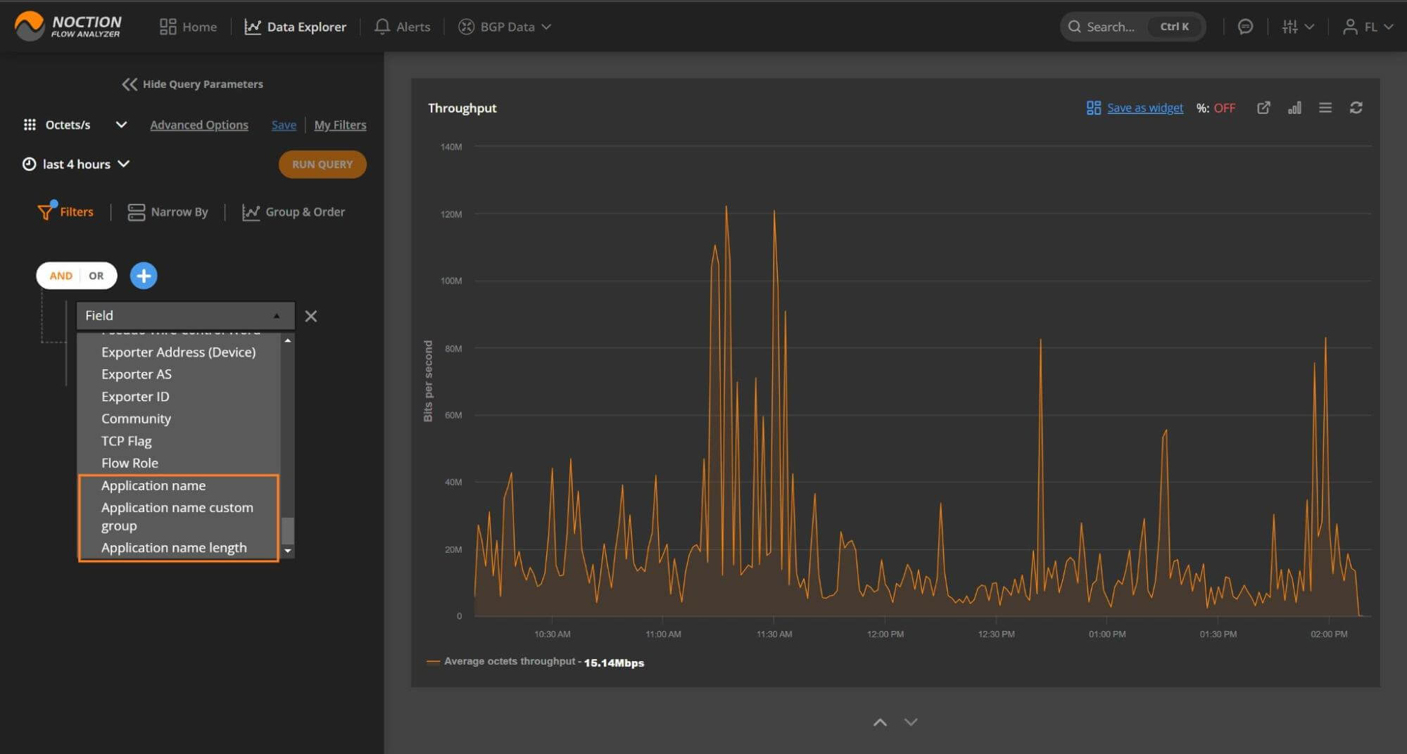Open the chat messages icon

coord(1245,27)
